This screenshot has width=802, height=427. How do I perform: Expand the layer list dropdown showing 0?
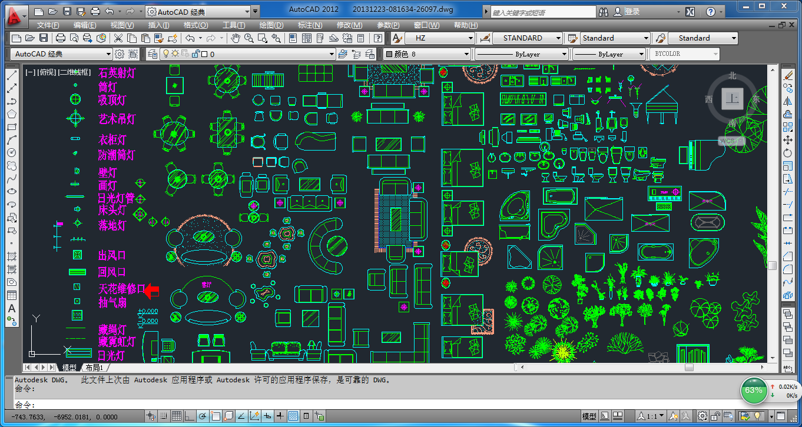[x=247, y=54]
